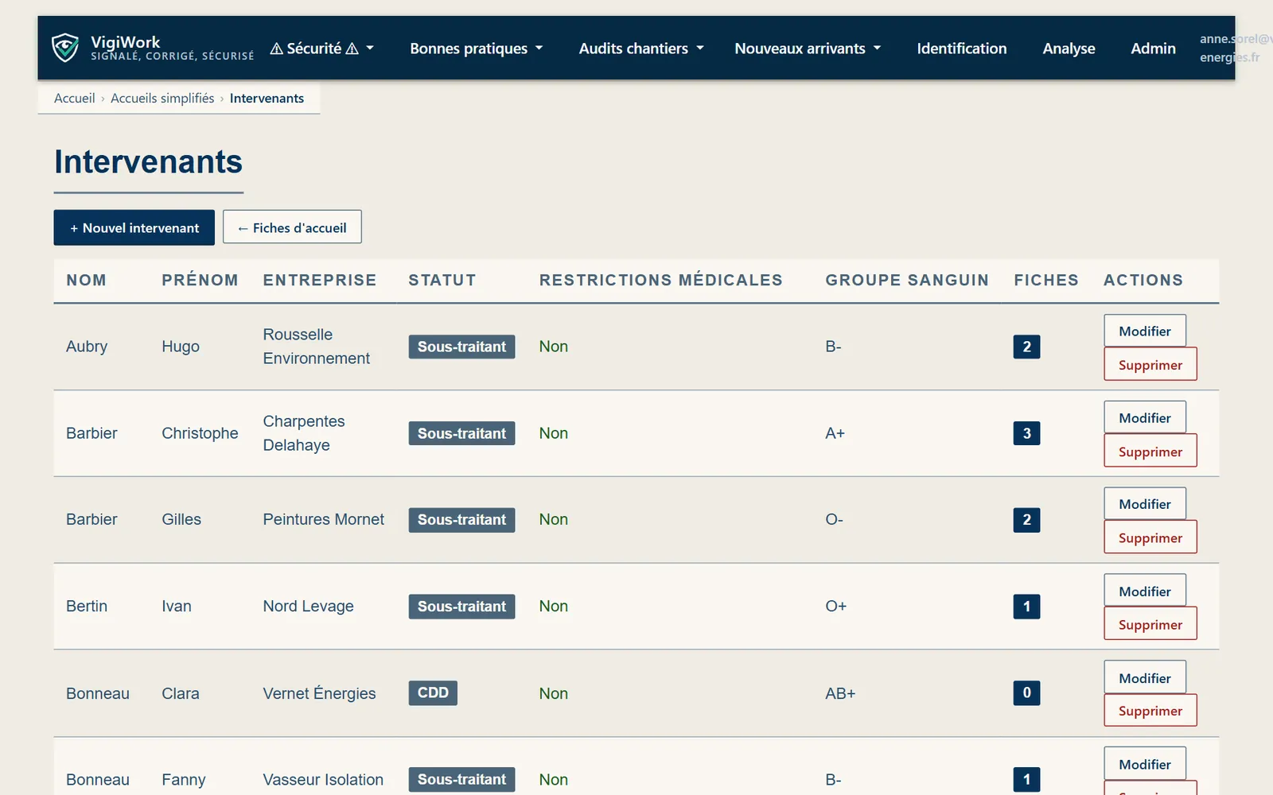This screenshot has width=1273, height=795.
Task: Open the Audits chantiers dropdown
Action: point(641,48)
